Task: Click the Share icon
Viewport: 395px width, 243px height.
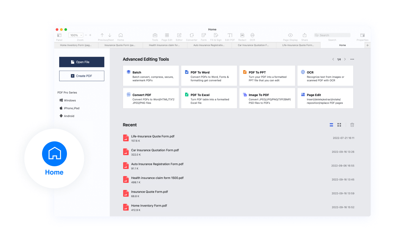Action: 305,35
